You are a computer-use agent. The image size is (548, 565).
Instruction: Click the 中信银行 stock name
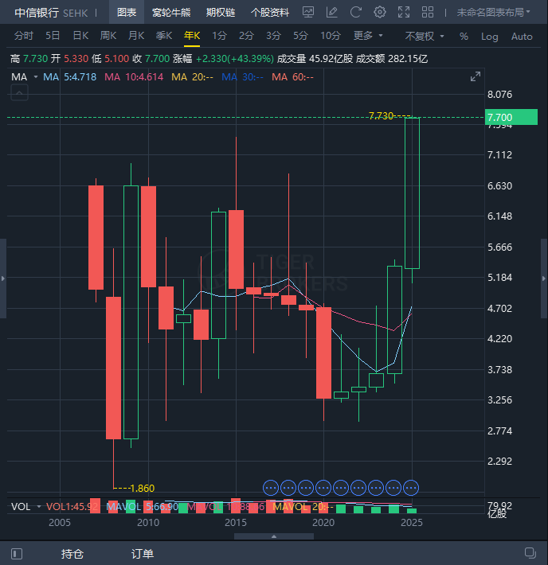(x=37, y=13)
